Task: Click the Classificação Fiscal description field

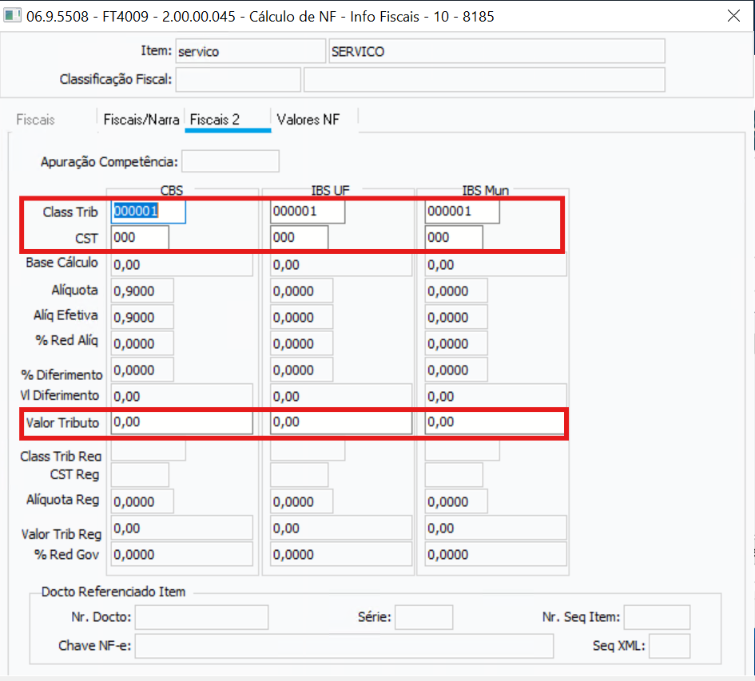Action: (484, 79)
